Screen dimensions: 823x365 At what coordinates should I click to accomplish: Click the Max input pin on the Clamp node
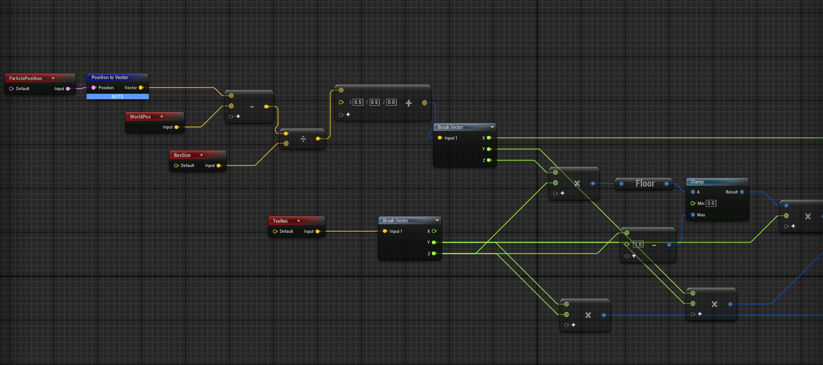pyautogui.click(x=693, y=215)
